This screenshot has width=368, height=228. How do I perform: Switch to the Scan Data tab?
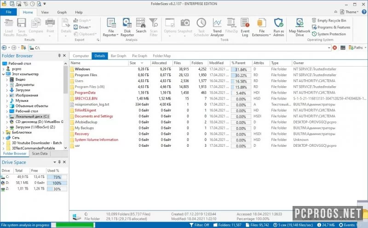coord(40,154)
